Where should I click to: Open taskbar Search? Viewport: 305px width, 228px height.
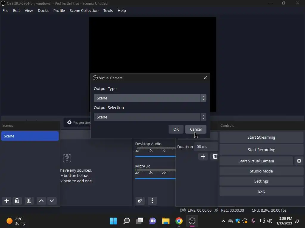point(126,221)
